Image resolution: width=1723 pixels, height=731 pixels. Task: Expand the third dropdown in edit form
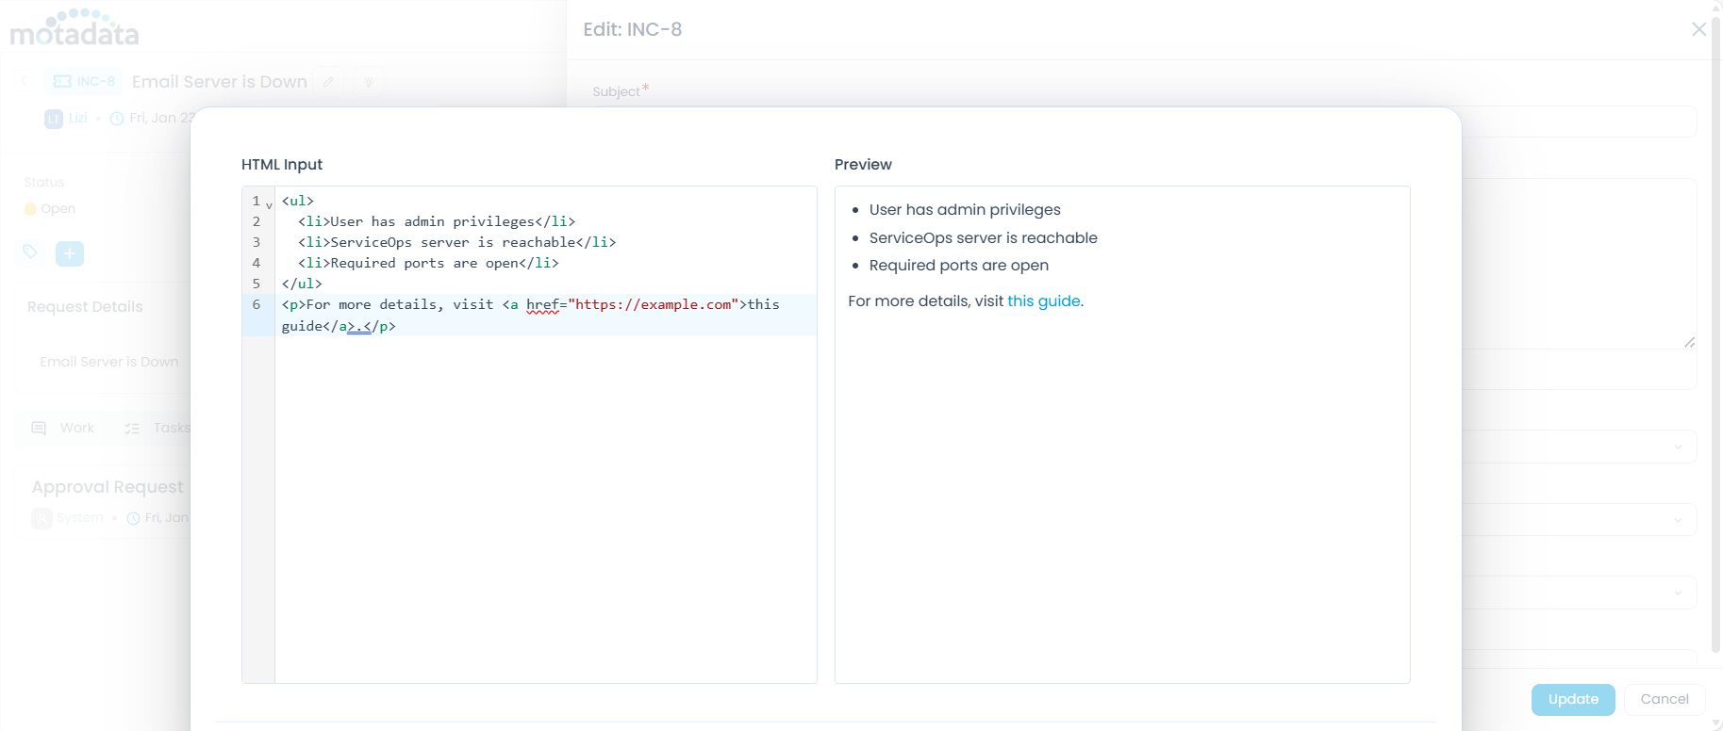pos(1677,593)
